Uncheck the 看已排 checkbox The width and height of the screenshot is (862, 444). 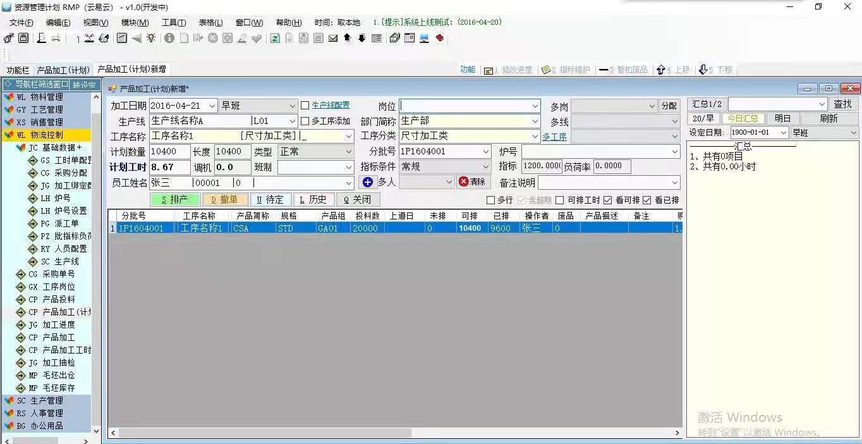(x=645, y=200)
